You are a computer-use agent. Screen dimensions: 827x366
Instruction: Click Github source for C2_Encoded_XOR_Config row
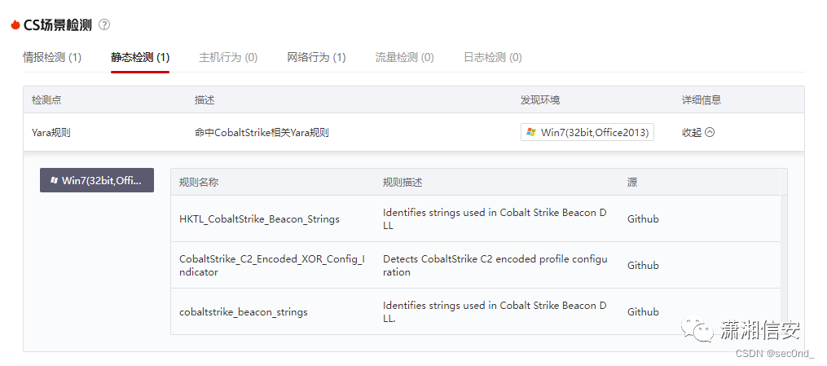(x=643, y=265)
